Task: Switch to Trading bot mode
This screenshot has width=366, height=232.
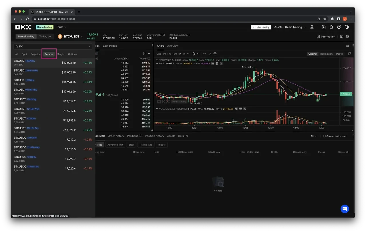Action: click(45, 37)
